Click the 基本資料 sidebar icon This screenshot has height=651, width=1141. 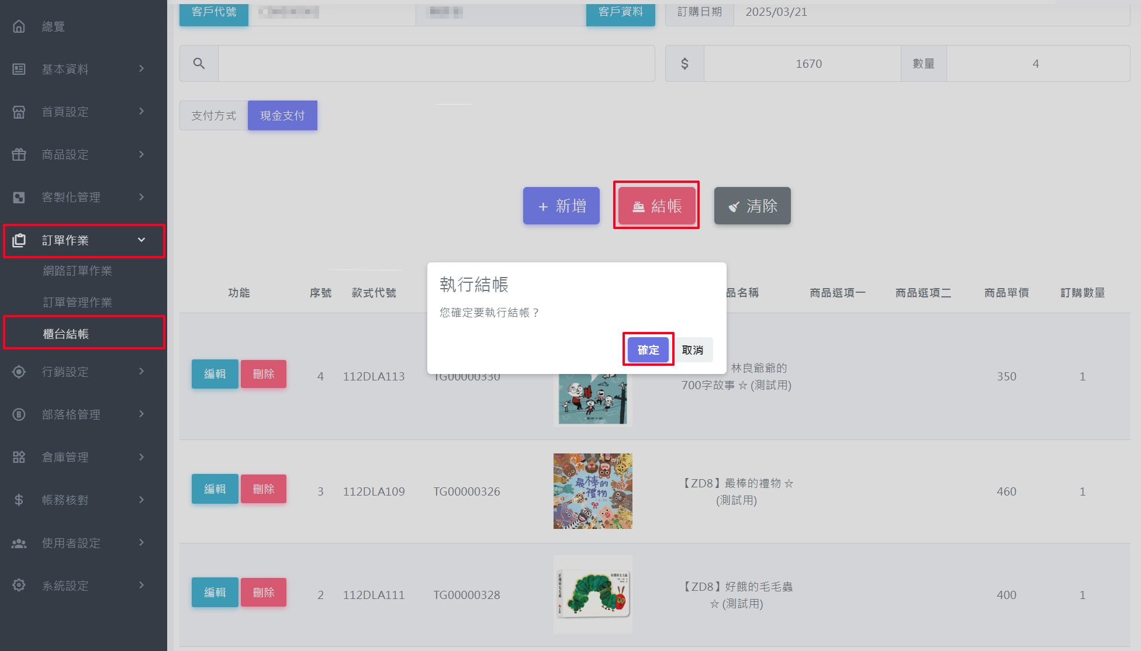coord(19,69)
